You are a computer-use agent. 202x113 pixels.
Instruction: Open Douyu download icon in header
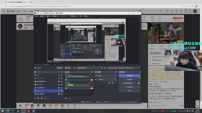click(x=176, y=11)
